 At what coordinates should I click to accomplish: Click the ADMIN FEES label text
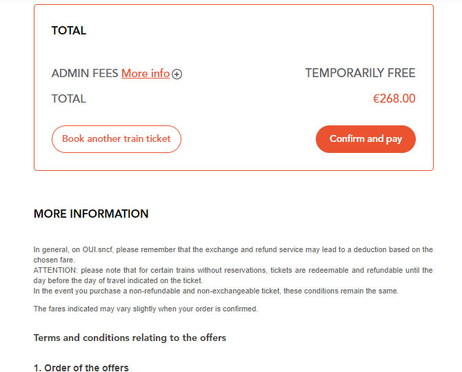[85, 73]
